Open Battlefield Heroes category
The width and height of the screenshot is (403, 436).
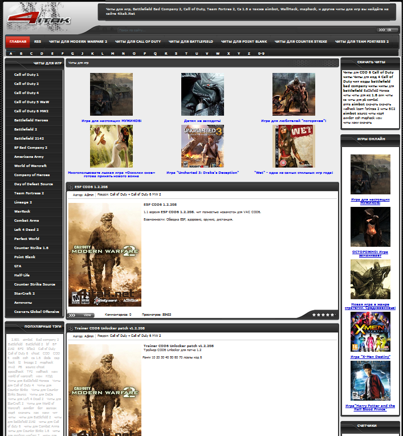click(x=34, y=120)
